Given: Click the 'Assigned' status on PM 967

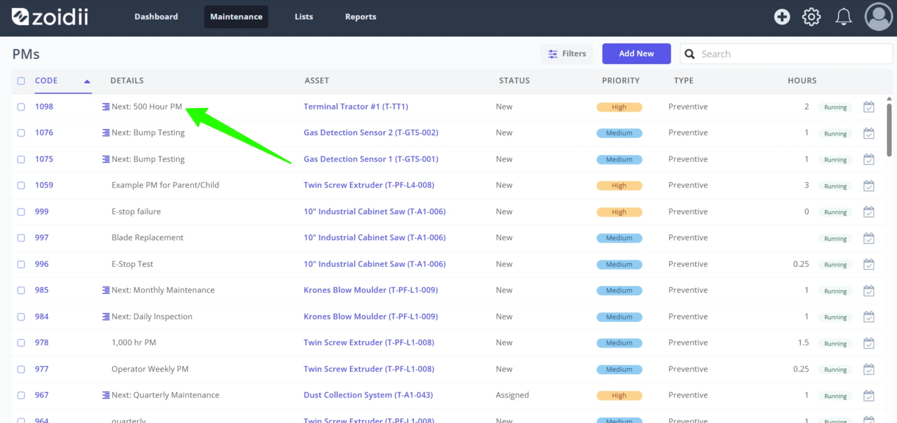Looking at the screenshot, I should [512, 395].
